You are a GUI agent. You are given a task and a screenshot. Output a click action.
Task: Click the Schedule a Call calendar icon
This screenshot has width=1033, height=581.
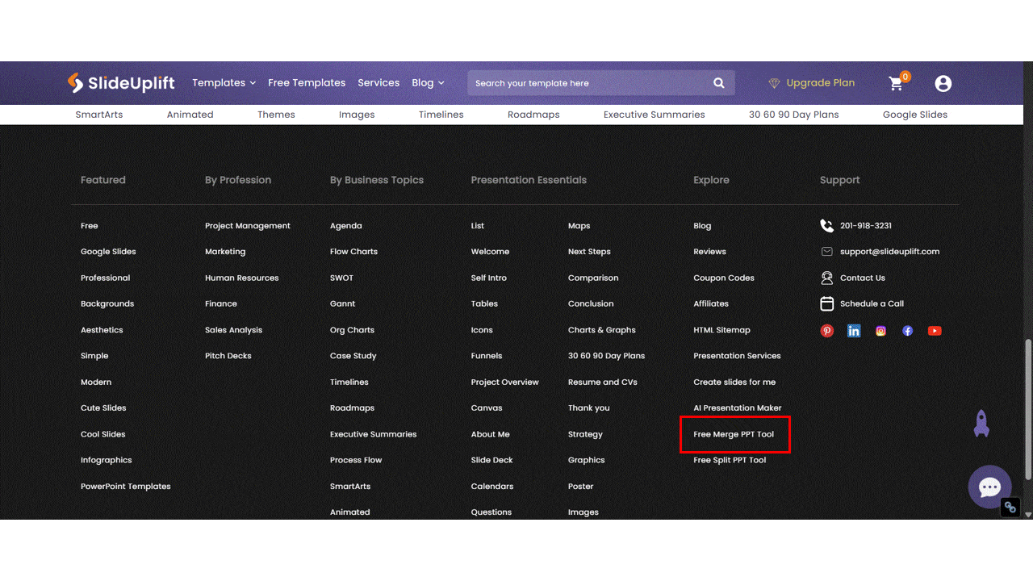[826, 303]
